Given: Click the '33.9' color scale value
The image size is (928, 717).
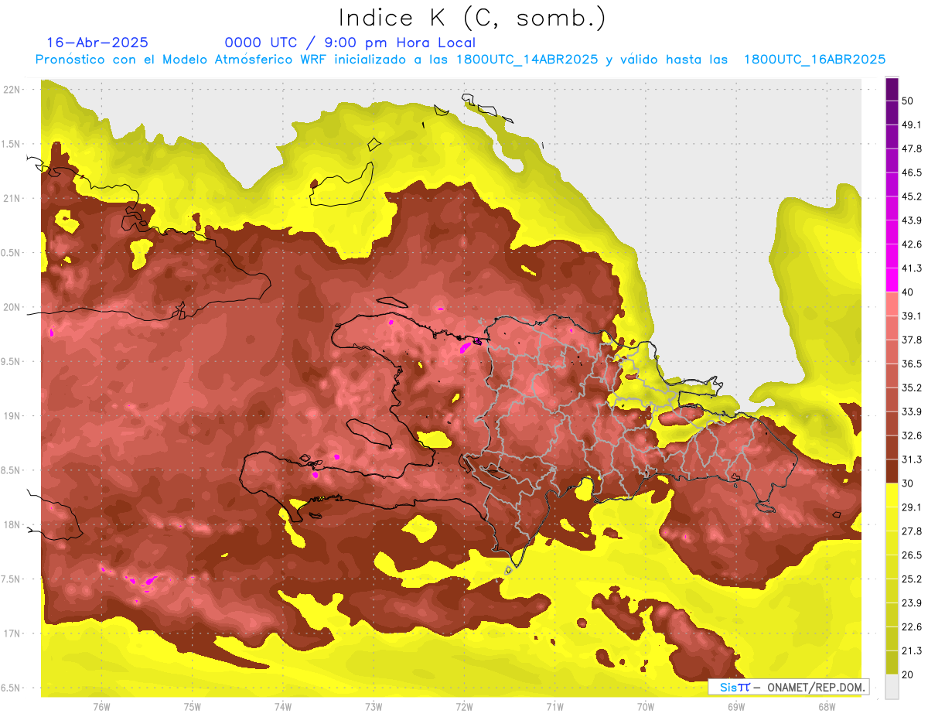Looking at the screenshot, I should click(912, 411).
